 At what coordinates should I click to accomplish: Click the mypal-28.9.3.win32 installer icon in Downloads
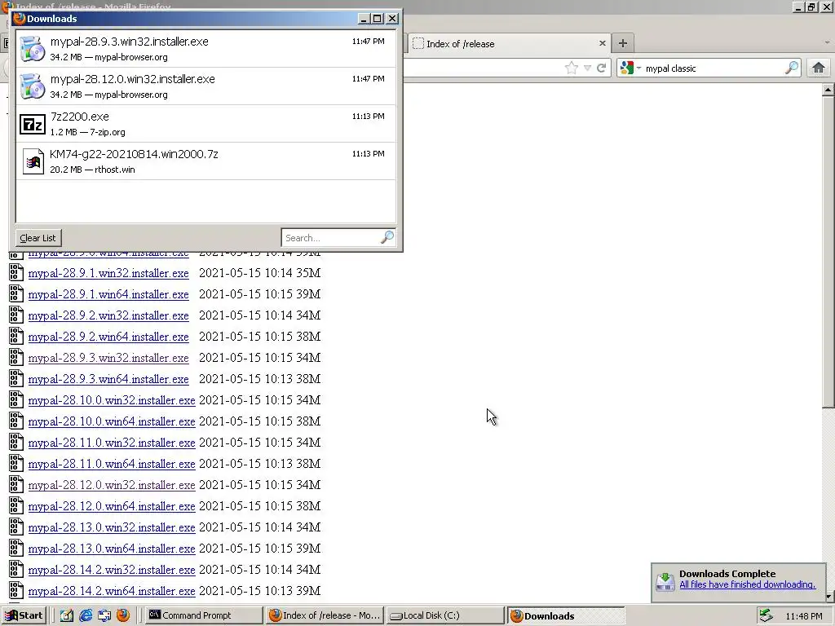33,49
